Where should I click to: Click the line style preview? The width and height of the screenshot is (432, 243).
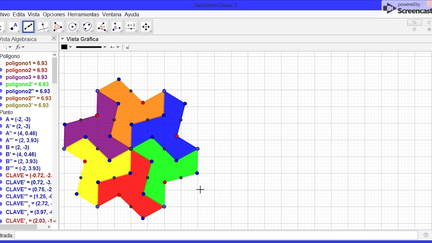click(x=88, y=47)
